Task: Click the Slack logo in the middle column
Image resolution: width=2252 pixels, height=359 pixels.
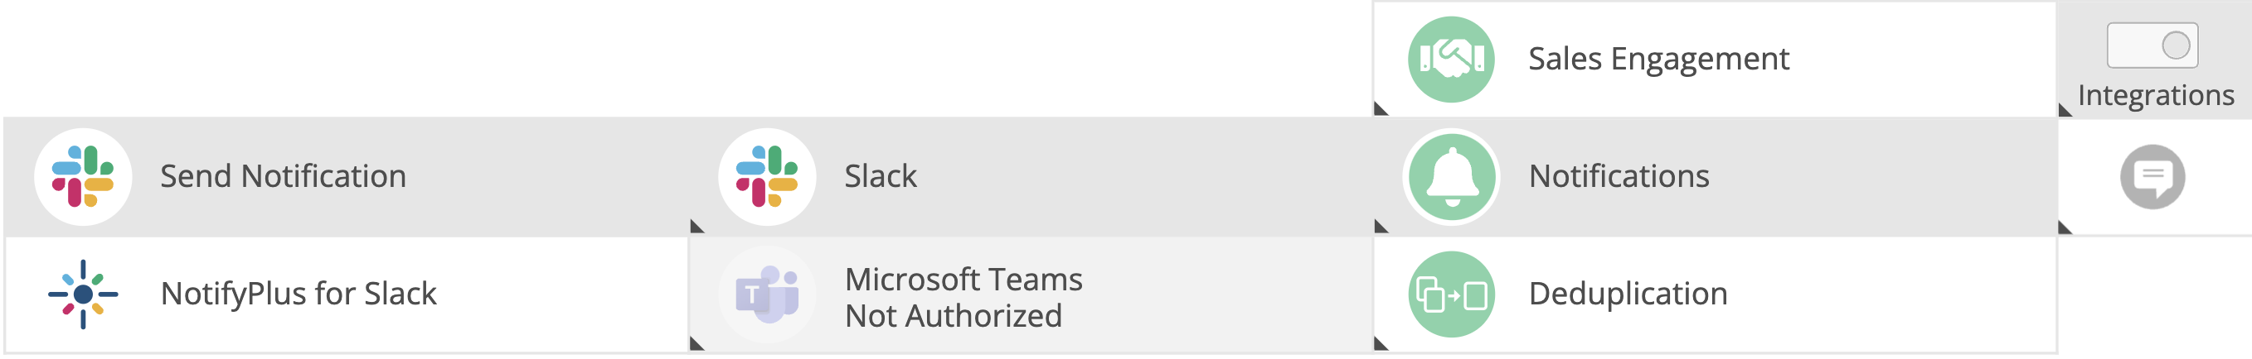Action: click(767, 177)
